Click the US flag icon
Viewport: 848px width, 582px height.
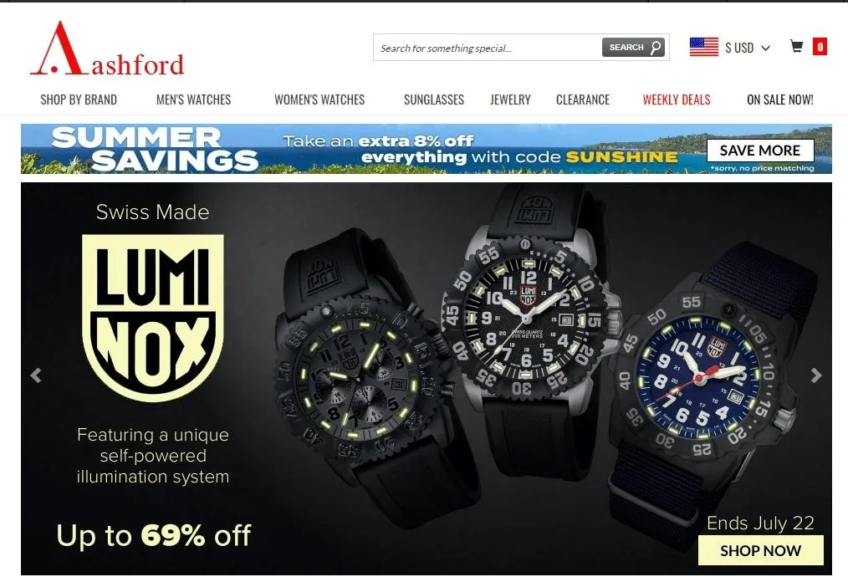(703, 47)
